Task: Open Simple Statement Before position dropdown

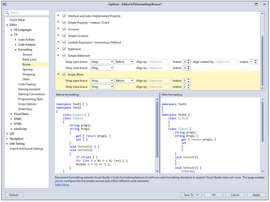Action: (124, 62)
